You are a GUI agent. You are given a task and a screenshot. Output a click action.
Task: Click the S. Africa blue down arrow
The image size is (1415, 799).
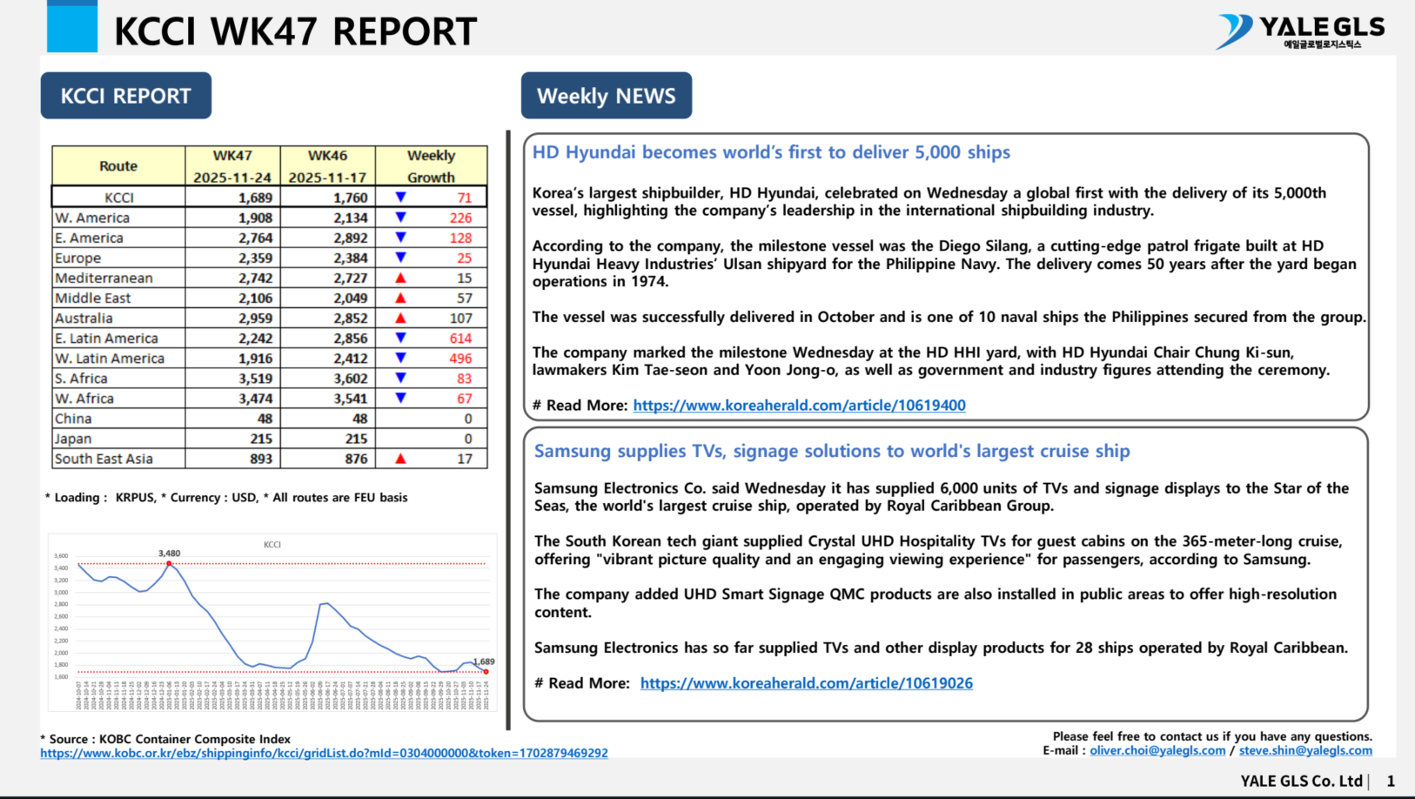tap(400, 378)
